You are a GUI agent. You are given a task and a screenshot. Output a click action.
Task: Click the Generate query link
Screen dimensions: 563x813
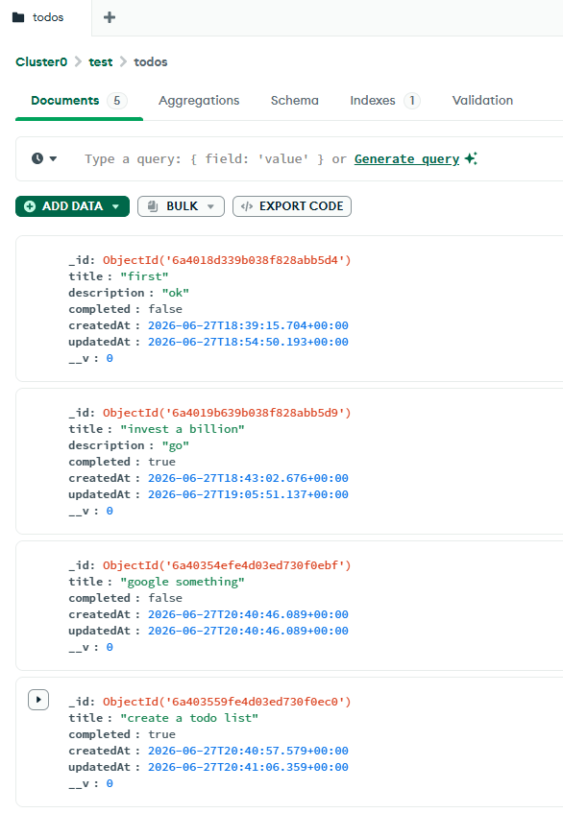(x=406, y=159)
